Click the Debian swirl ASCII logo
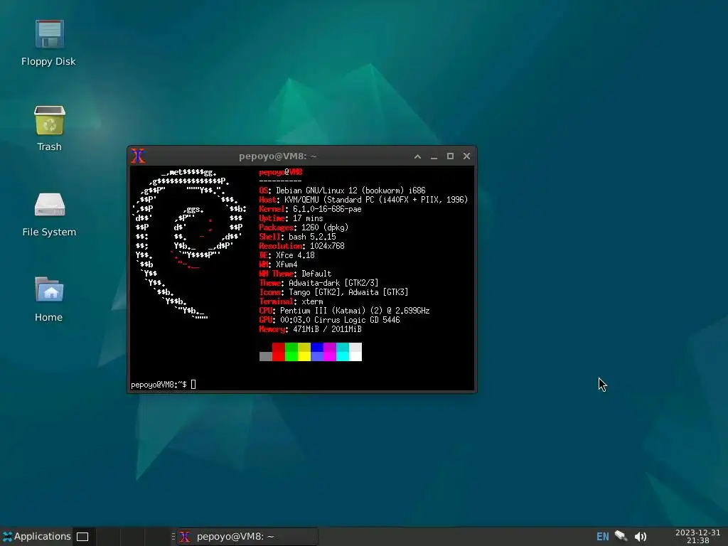728x546 pixels. pyautogui.click(x=189, y=245)
